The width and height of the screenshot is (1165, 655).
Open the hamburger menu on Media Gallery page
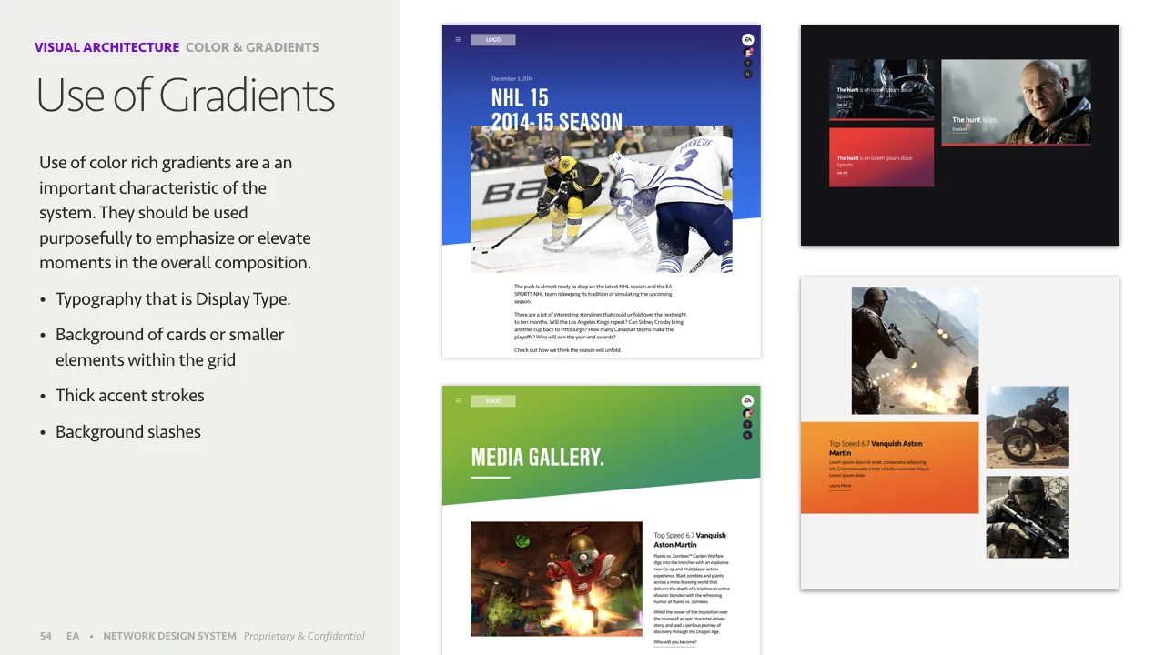[458, 400]
